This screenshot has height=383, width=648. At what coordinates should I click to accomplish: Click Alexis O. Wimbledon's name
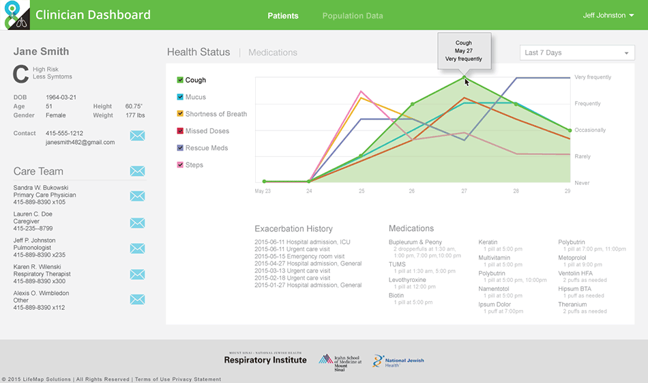pos(41,294)
